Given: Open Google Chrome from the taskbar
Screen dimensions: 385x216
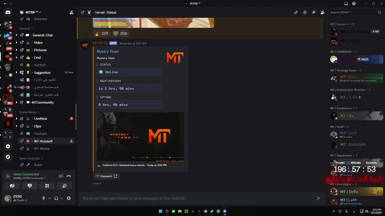Looking at the screenshot, I should click(x=205, y=211).
